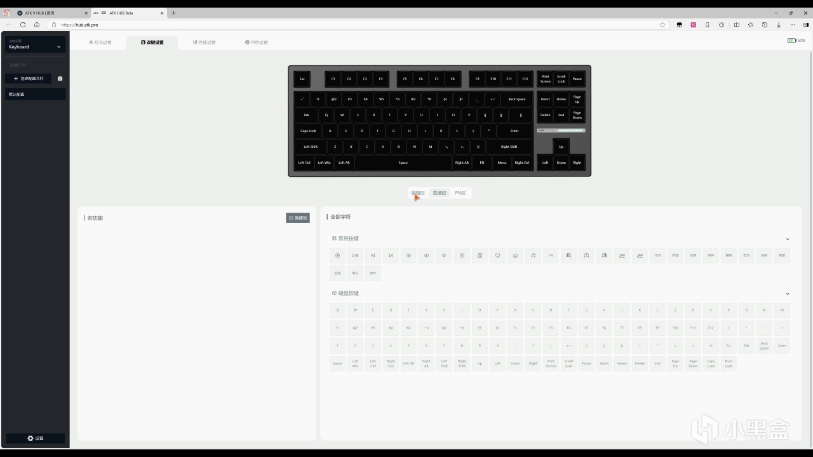
Task: Click the 新建宏 button
Action: (x=298, y=218)
